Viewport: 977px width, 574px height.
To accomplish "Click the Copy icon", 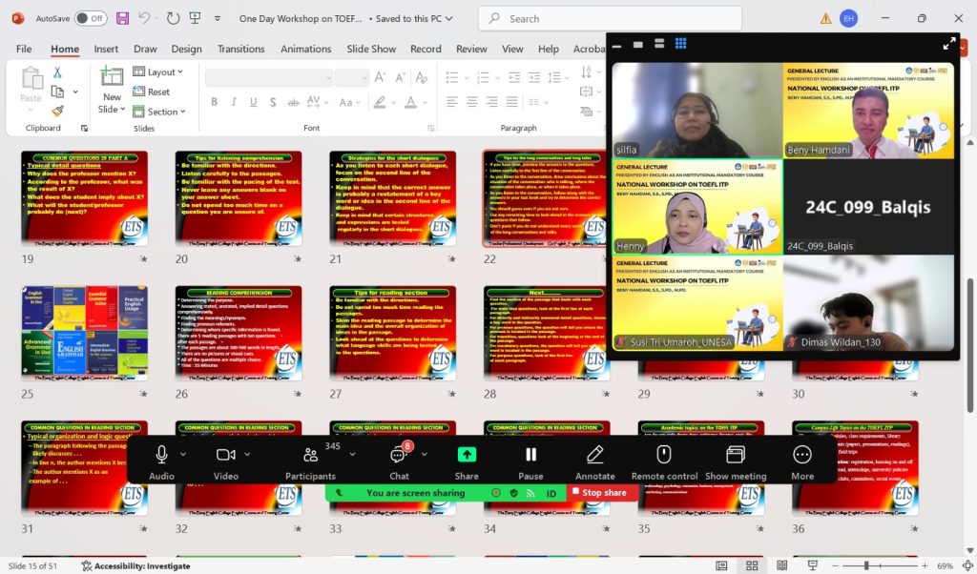I will tap(57, 92).
